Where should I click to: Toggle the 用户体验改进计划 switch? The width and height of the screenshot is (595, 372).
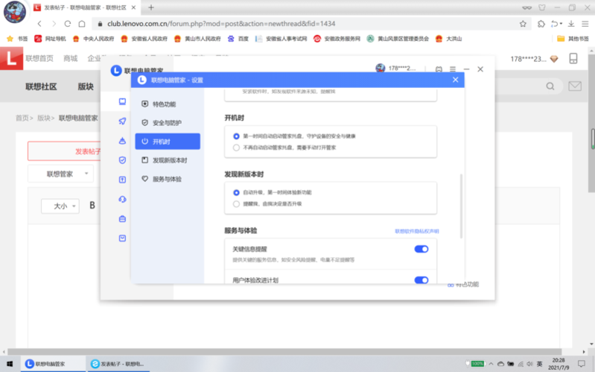[x=421, y=280]
